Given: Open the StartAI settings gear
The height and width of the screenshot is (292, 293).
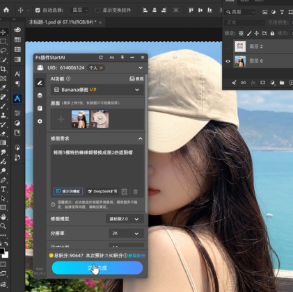Looking at the screenshot, I should (x=40, y=121).
